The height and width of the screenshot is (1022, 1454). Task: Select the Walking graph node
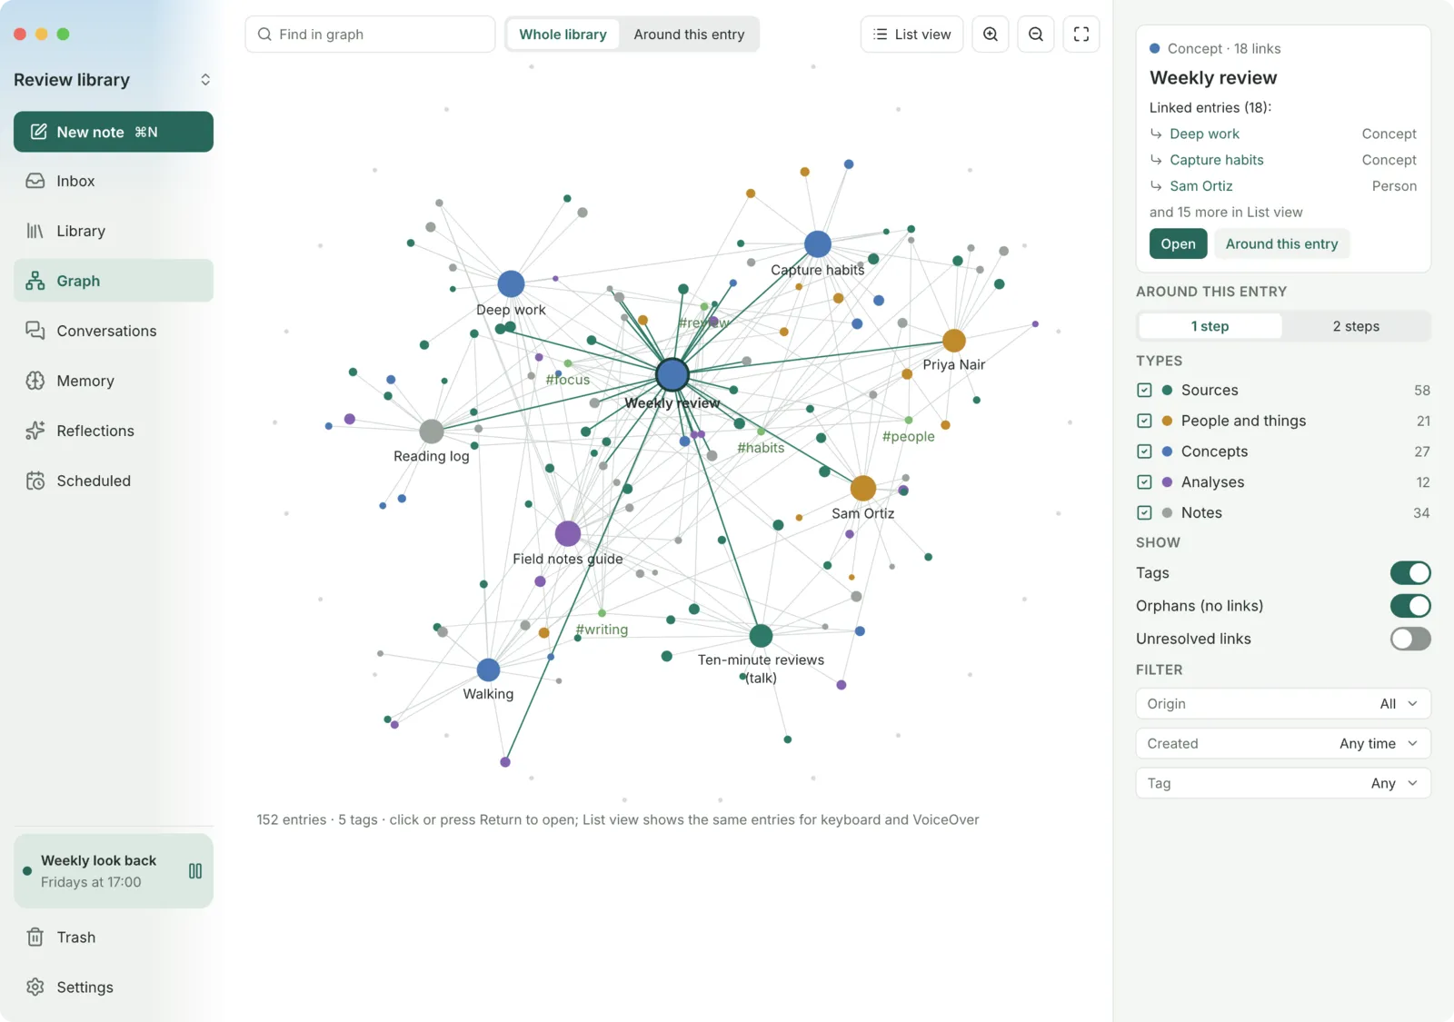pyautogui.click(x=488, y=670)
